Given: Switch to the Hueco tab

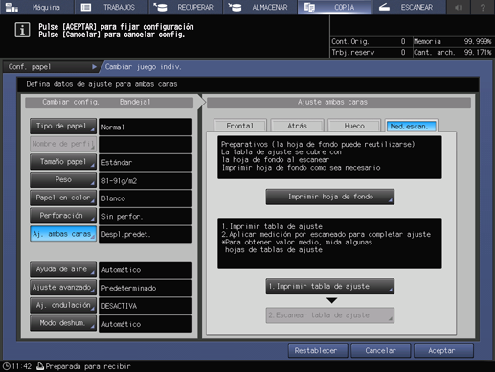Looking at the screenshot, I should [354, 126].
